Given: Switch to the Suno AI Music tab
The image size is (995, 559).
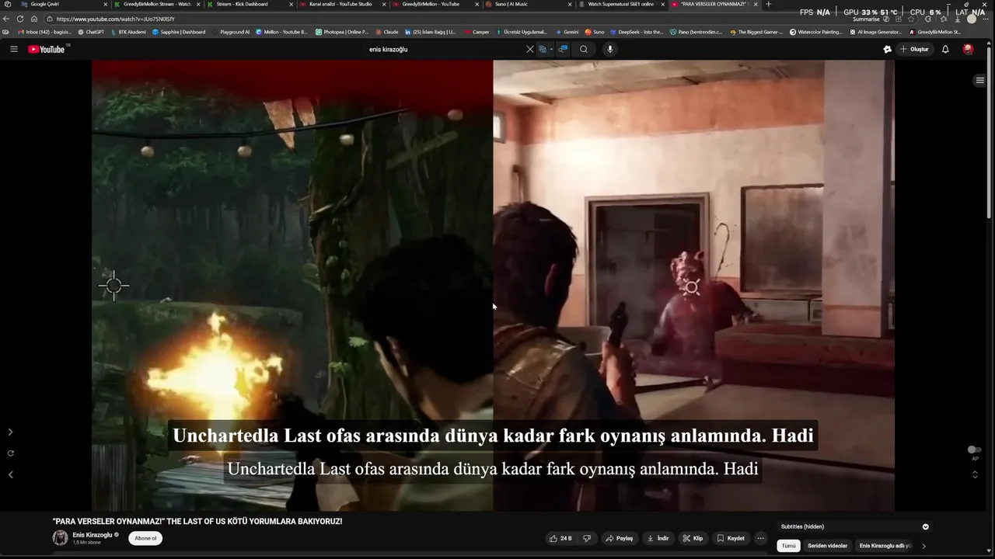Looking at the screenshot, I should [x=529, y=4].
